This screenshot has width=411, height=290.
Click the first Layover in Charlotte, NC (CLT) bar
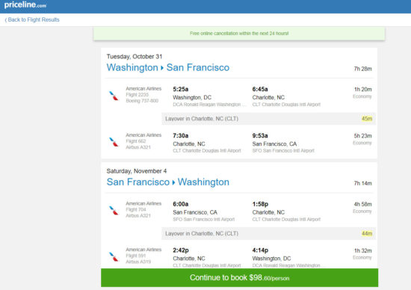[269, 119]
